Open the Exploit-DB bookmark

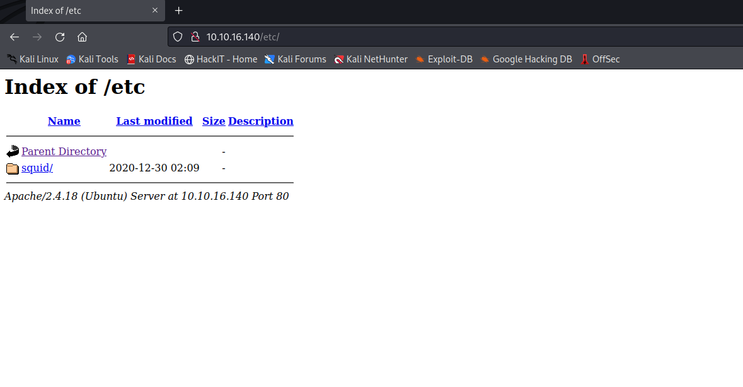coord(444,59)
